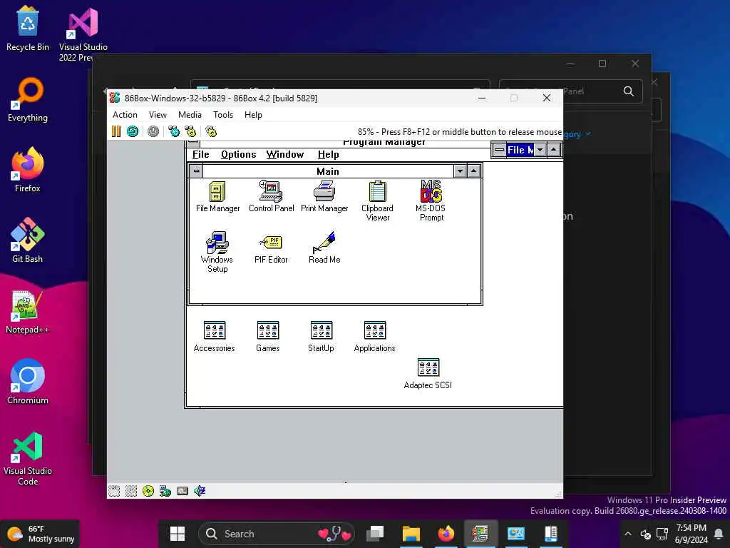Screen dimensions: 730x548
Task: Open Program Manager Help menu
Action: click(x=328, y=155)
